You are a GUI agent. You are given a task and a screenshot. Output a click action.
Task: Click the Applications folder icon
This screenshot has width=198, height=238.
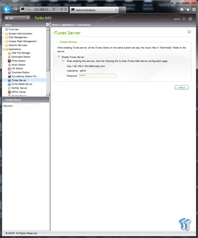point(6,49)
